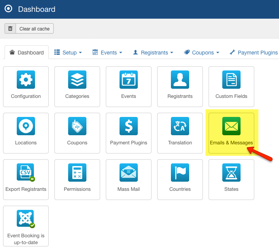Open the Translation icon tile
The height and width of the screenshot is (251, 279).
point(180,126)
